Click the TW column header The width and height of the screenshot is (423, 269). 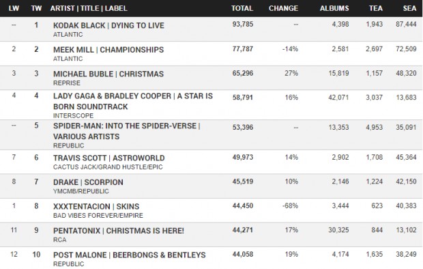36,8
